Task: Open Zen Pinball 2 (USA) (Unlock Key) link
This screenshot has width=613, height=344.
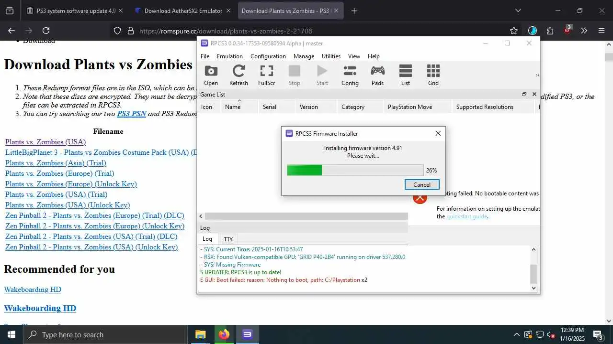Action: tap(91, 247)
